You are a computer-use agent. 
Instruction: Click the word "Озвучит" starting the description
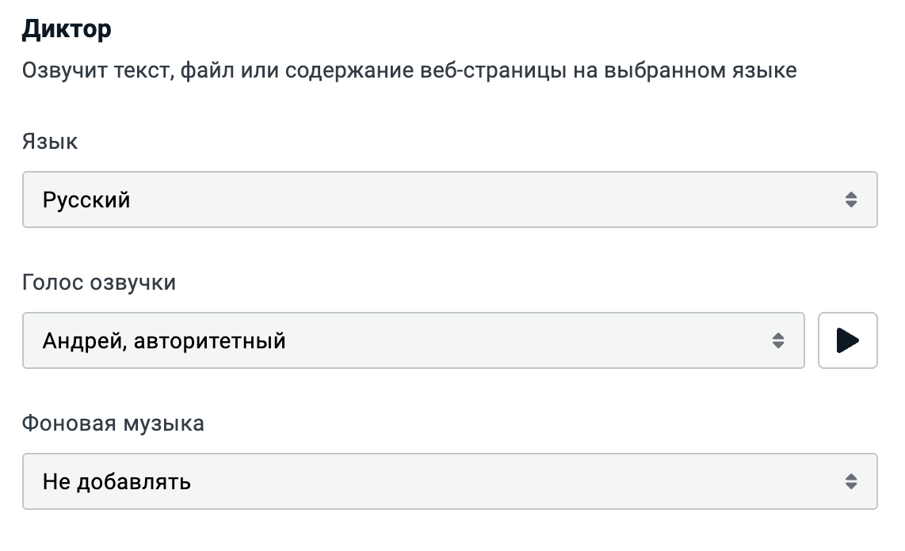[x=59, y=71]
